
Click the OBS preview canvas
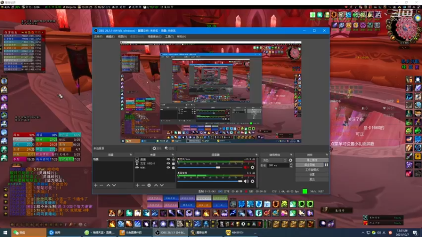point(210,92)
